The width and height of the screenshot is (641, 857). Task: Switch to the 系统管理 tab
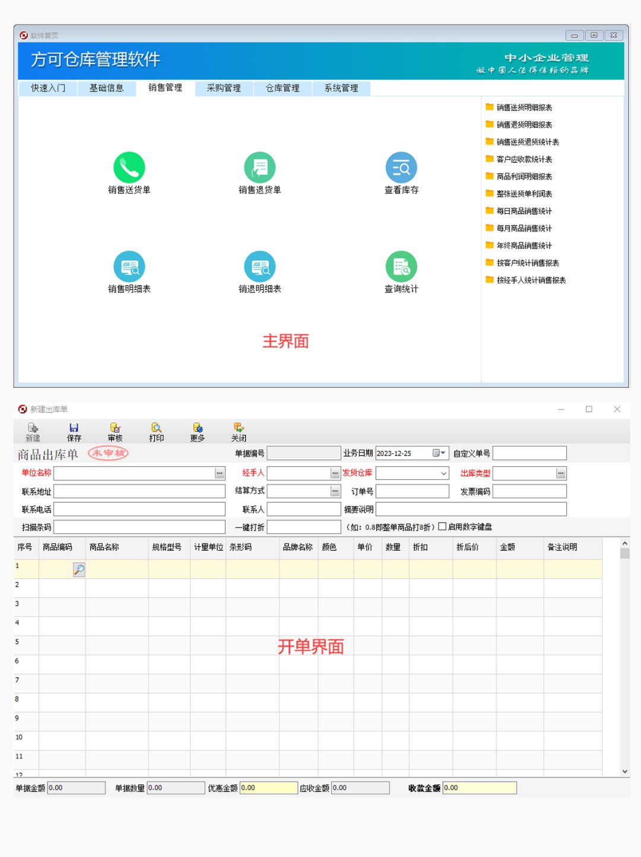[x=341, y=88]
